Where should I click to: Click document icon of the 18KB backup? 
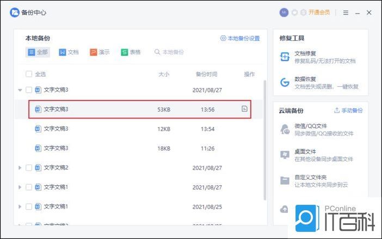click(38, 148)
